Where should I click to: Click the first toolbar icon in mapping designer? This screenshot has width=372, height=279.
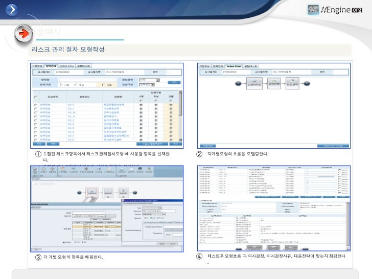pyautogui.click(x=35, y=170)
